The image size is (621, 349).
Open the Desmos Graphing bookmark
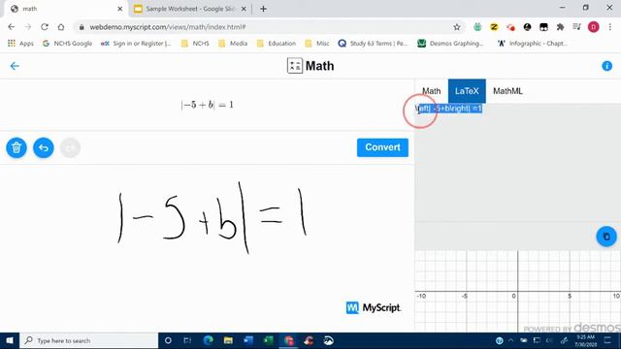450,43
